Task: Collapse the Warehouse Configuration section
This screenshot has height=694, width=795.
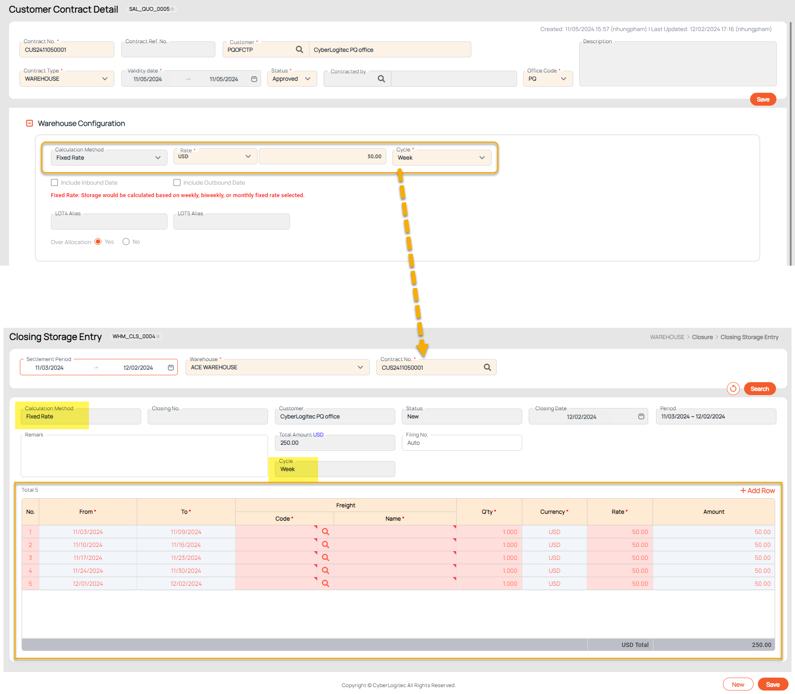Action: click(29, 123)
